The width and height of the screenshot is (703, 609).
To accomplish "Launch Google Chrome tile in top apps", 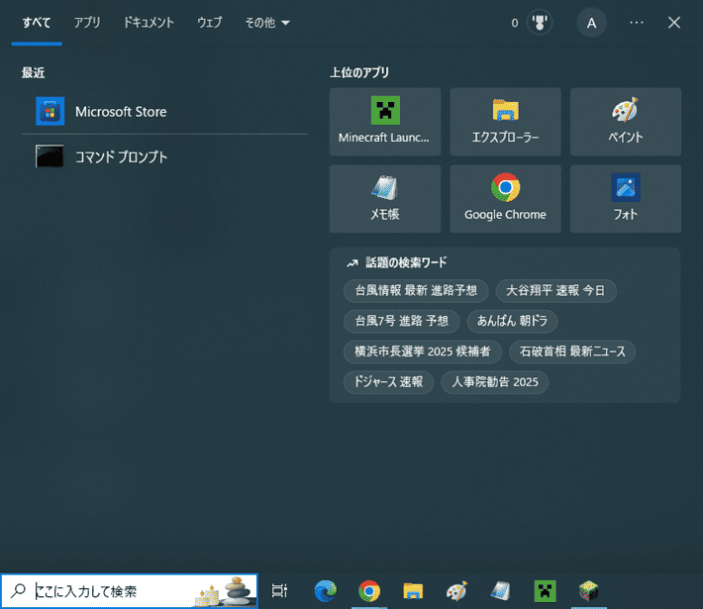I will pos(505,199).
